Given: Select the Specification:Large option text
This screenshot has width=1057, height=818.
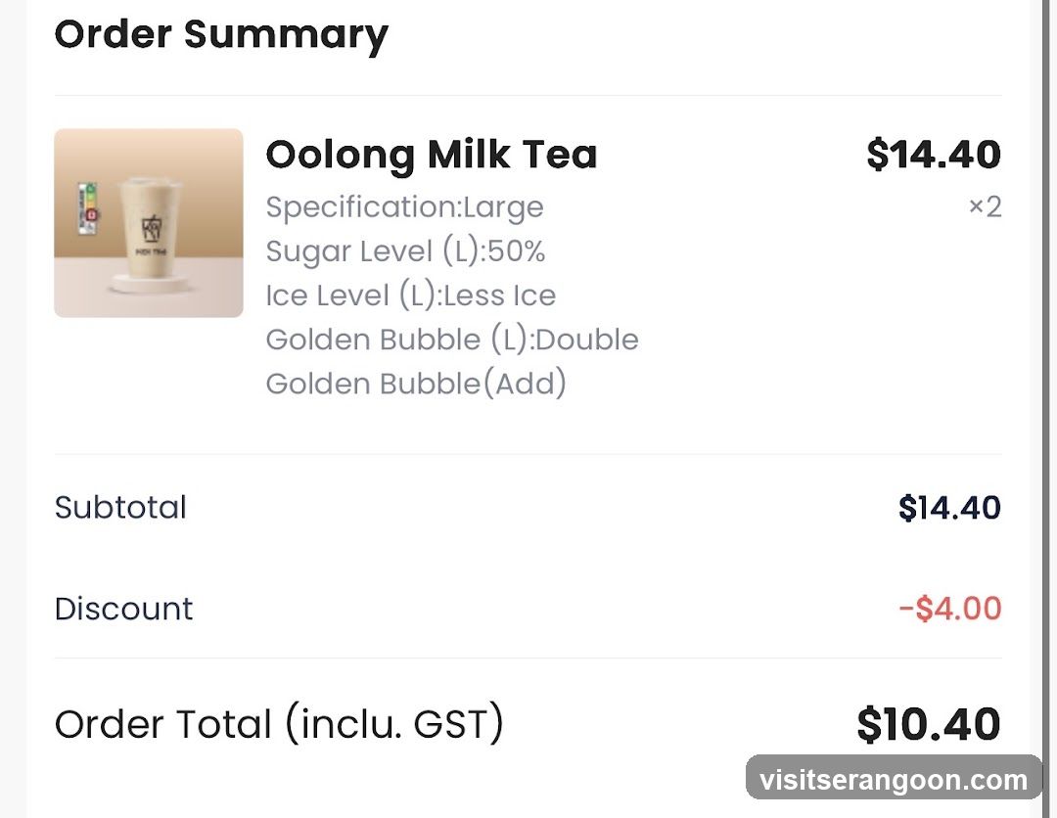Looking at the screenshot, I should (404, 206).
